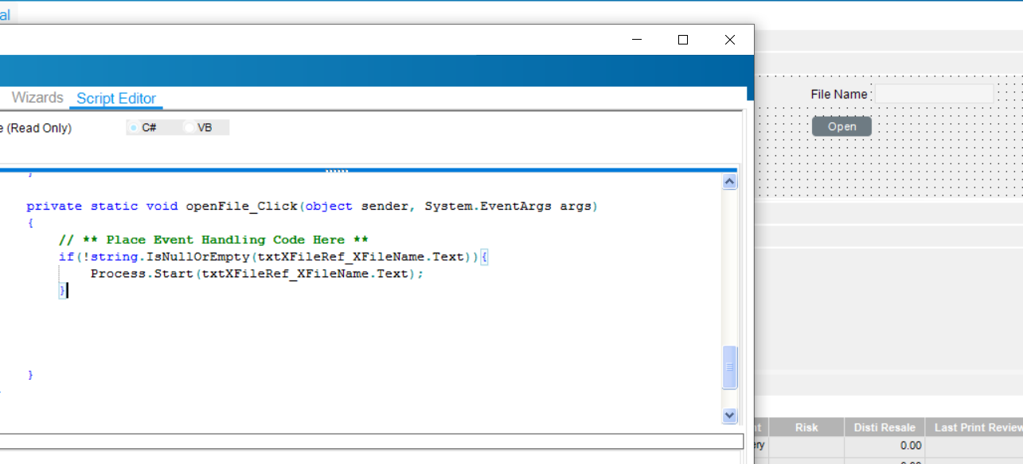Viewport: 1023px width, 464px height.
Task: Click the splitter grip above the code pane
Action: pos(337,170)
